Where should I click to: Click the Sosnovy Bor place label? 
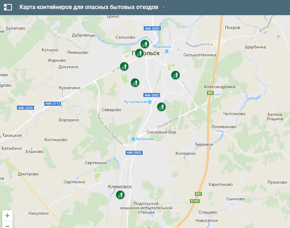click(162, 132)
